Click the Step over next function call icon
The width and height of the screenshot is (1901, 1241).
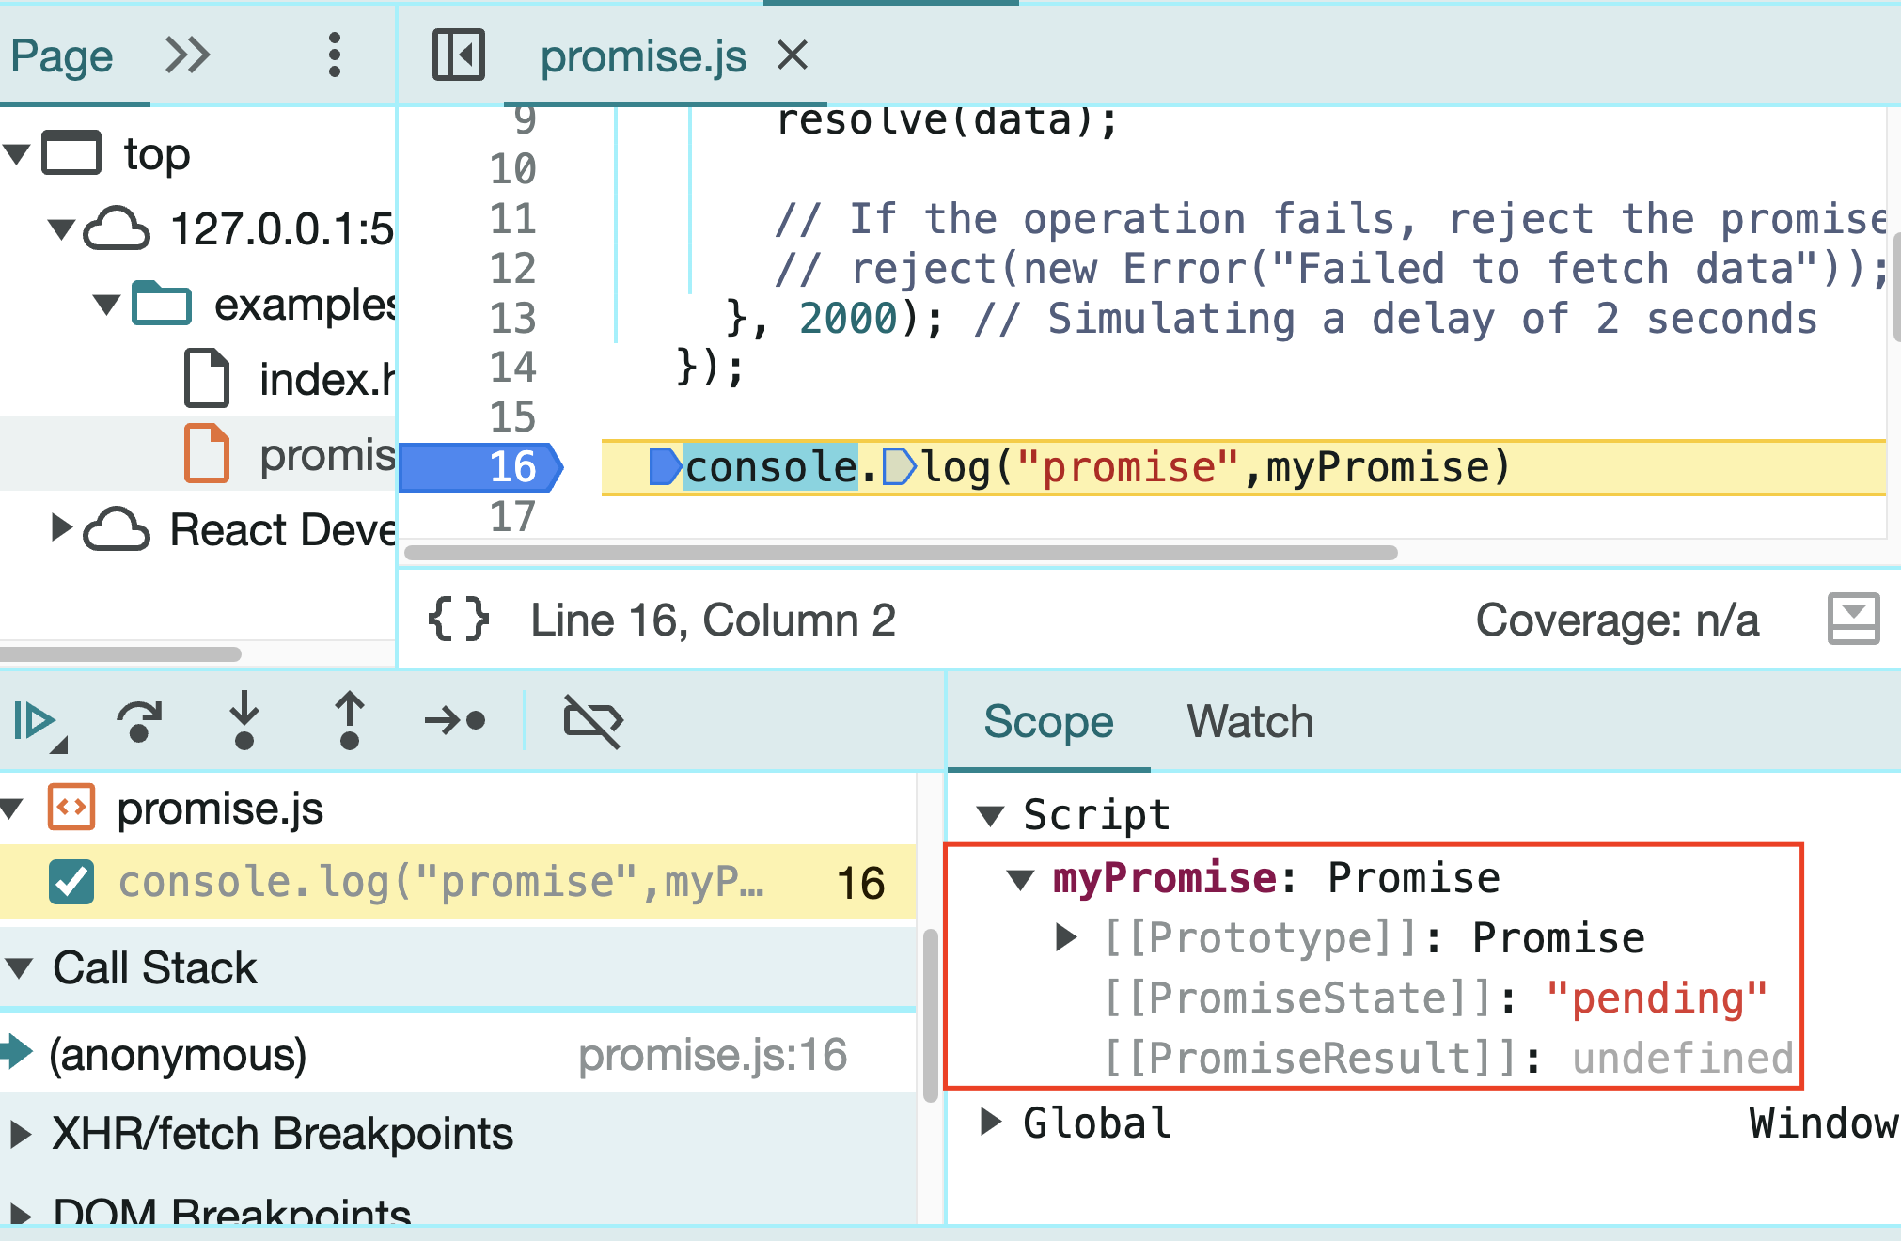tap(139, 722)
